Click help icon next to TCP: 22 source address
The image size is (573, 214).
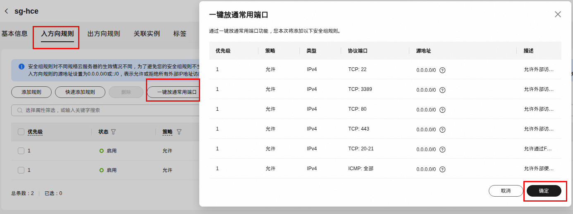[442, 70]
